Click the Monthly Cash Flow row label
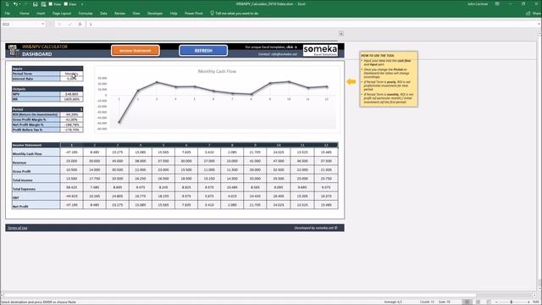 click(36, 152)
